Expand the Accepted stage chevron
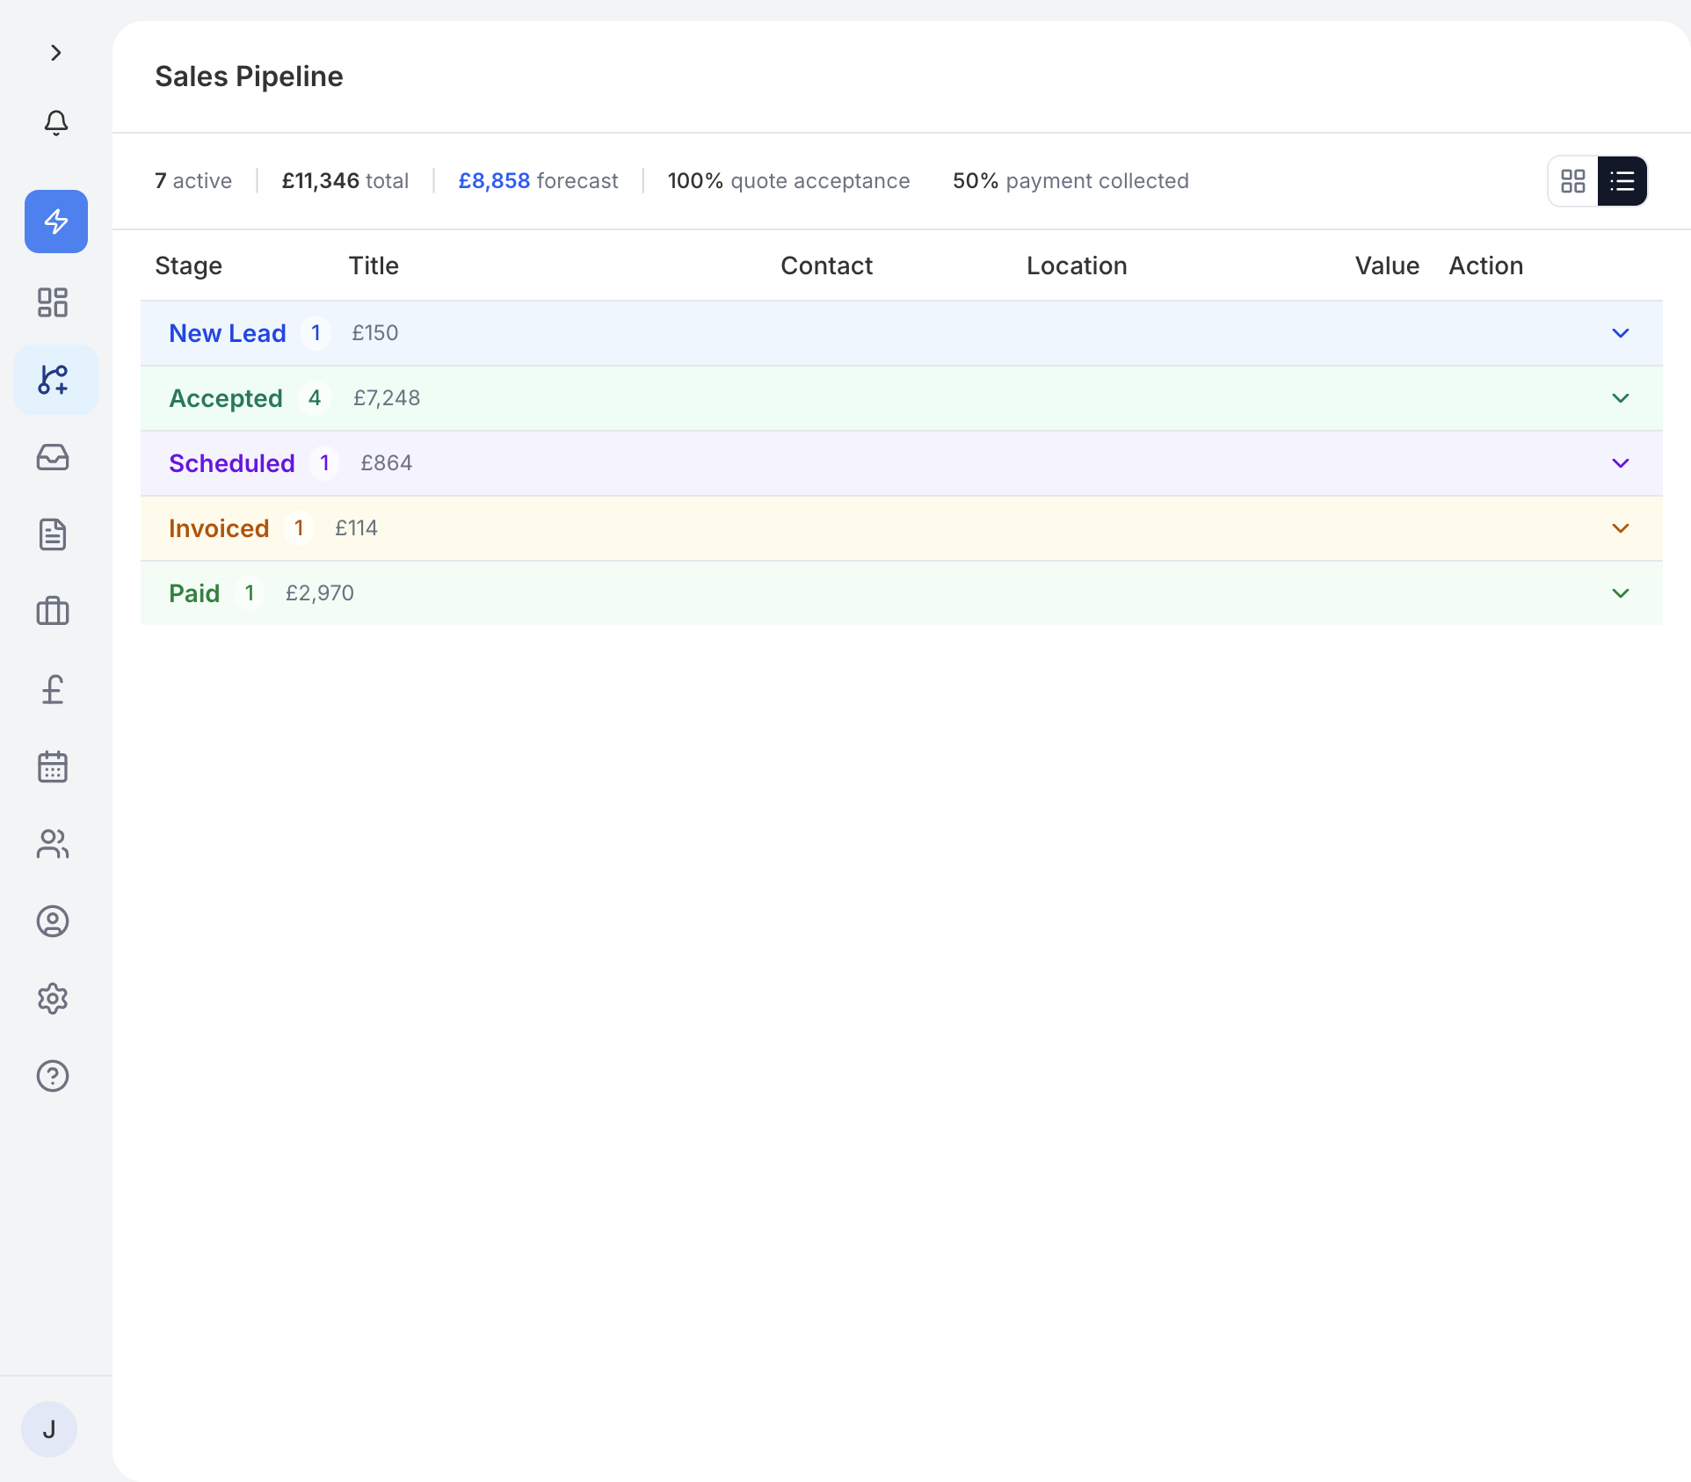 tap(1620, 398)
